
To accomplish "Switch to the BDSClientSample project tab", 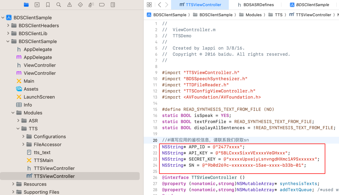I will [309, 5].
